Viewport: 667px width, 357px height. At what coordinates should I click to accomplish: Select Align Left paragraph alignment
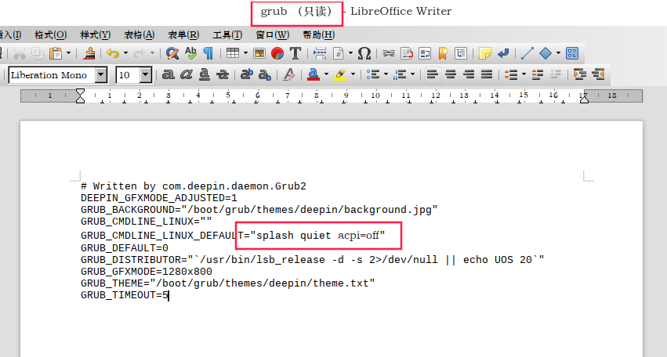432,75
